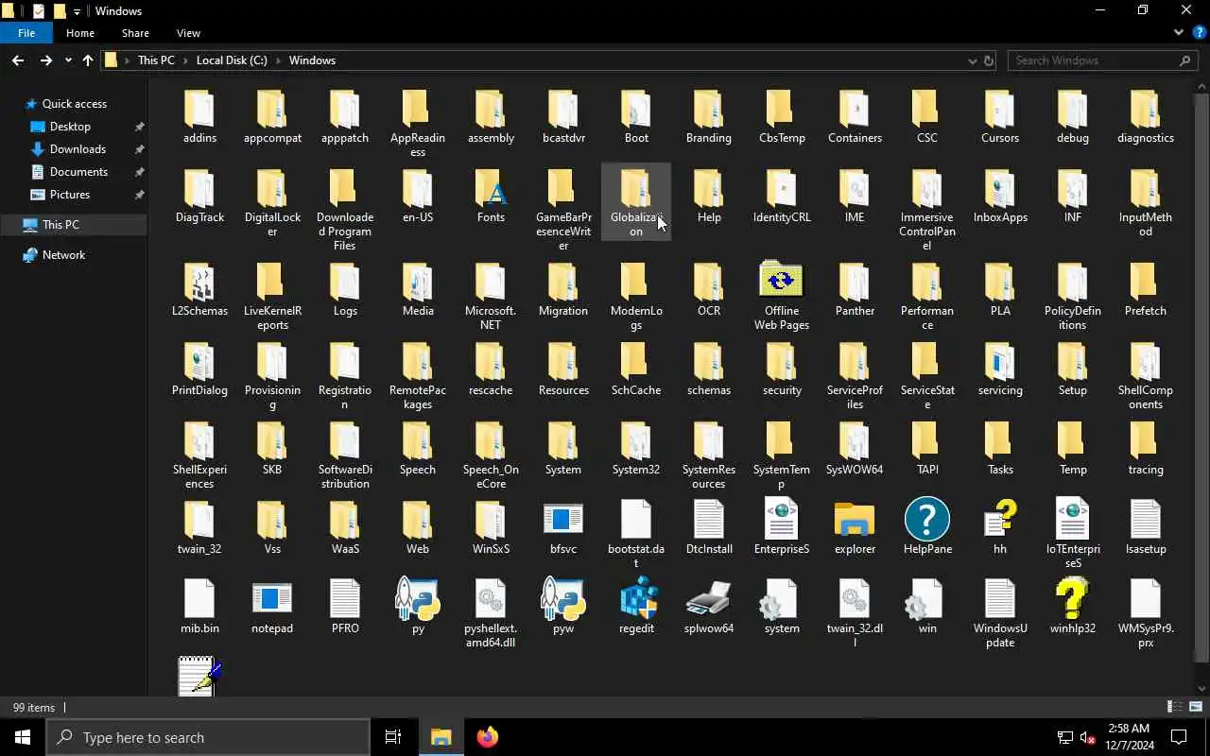Image resolution: width=1210 pixels, height=756 pixels.
Task: Select the PFRO log file
Action: tap(345, 599)
